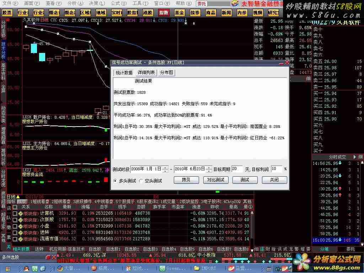The height and width of the screenshot is (273, 364).
Task: Tick the checkbox for the 送转 row
Action: 15,232
